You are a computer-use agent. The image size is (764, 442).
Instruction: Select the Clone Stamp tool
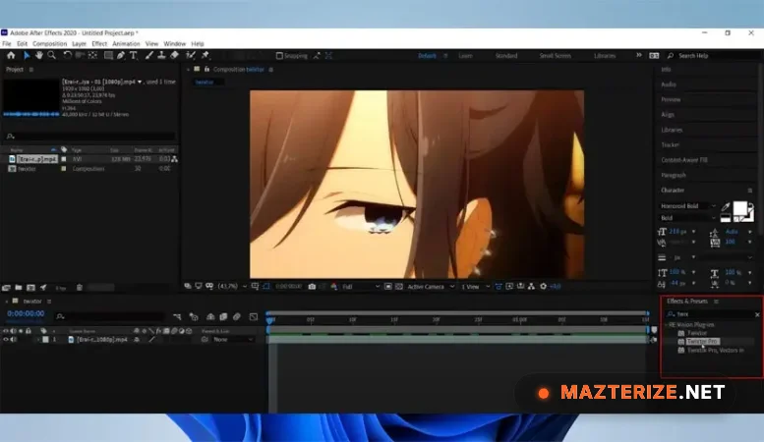(161, 55)
